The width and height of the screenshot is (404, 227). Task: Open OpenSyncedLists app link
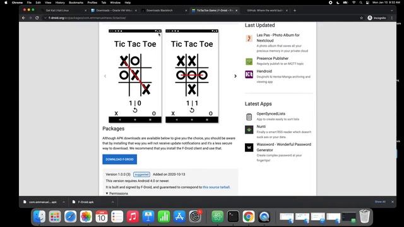coord(271,113)
